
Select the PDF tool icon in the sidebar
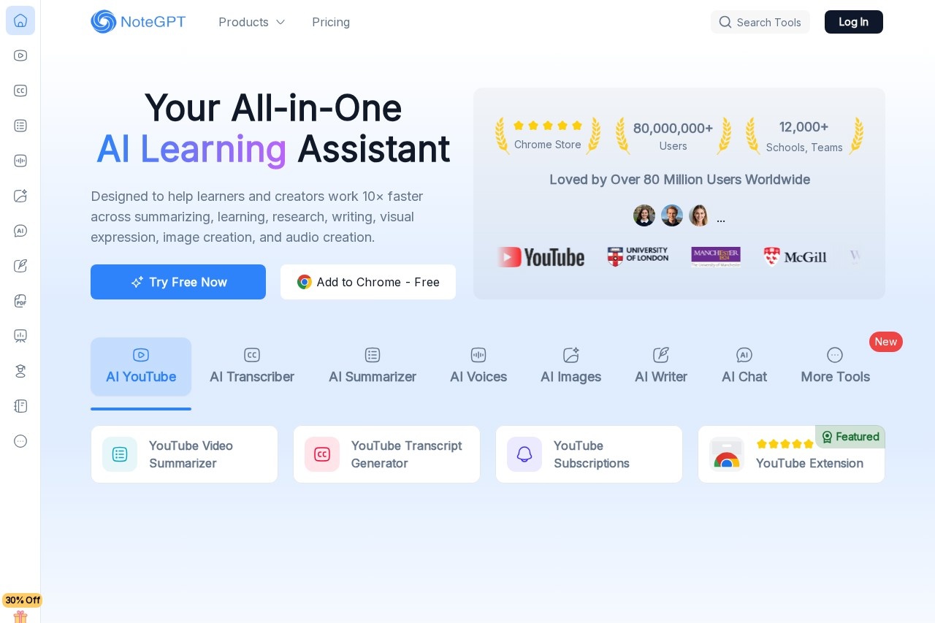pos(20,301)
